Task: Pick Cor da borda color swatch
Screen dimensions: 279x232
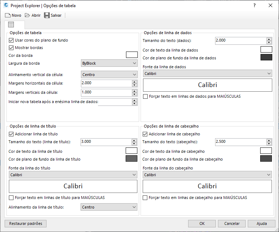Action: point(132,55)
